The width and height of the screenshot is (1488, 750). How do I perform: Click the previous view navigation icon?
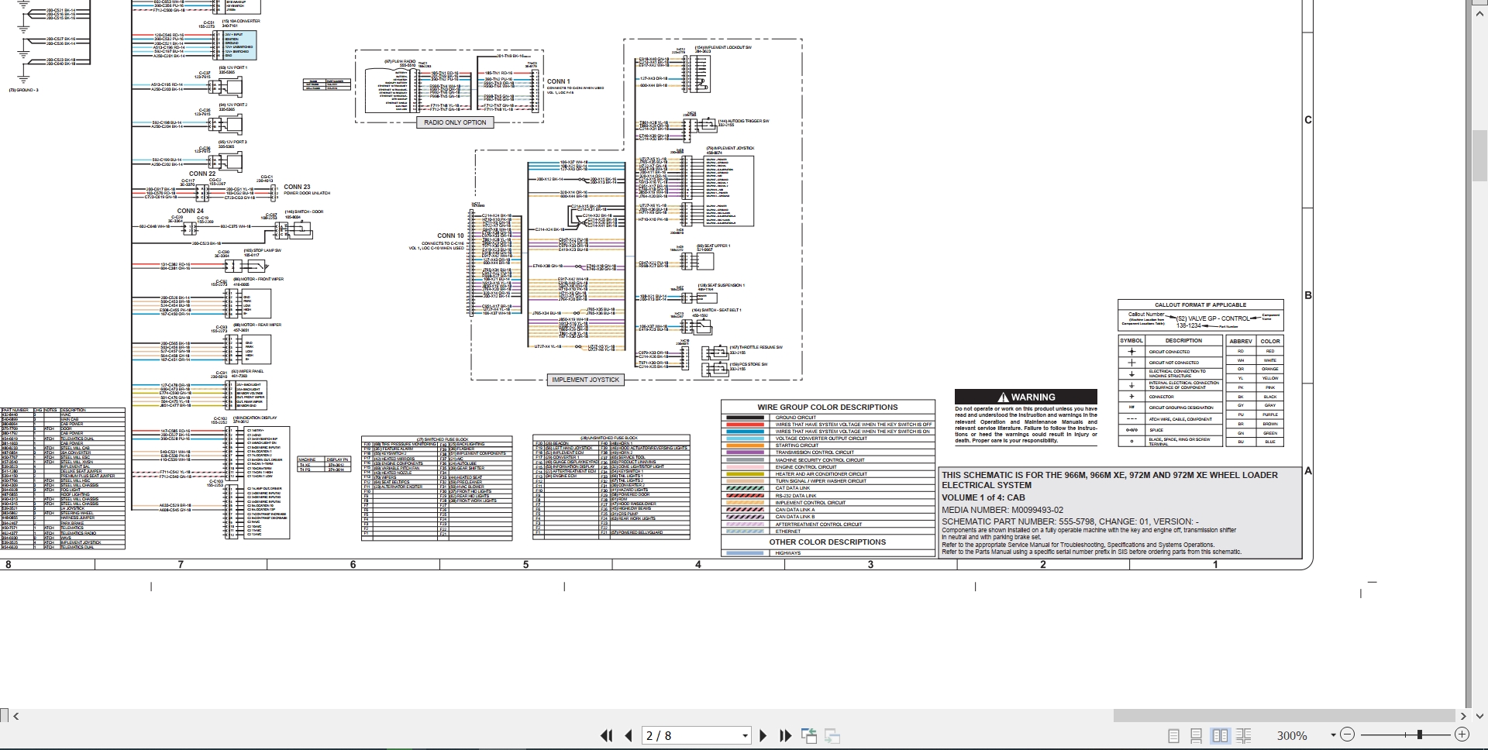[808, 736]
